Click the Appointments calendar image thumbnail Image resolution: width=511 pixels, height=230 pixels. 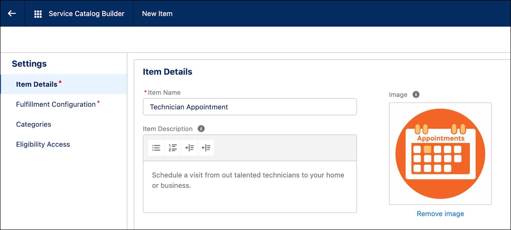coord(440,154)
